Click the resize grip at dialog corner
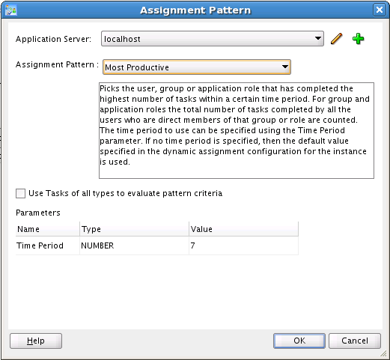The image size is (390, 360). pos(383,353)
